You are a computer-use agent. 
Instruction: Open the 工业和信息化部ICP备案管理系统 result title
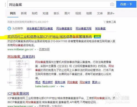pyautogui.click(x=50, y=37)
